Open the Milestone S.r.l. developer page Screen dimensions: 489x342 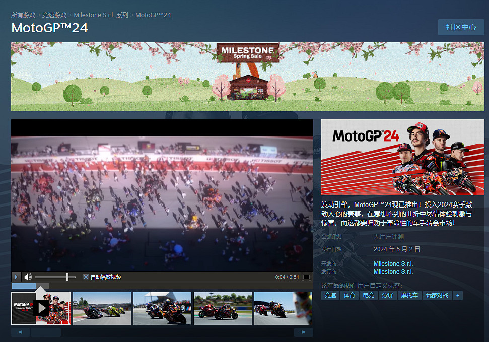point(393,263)
